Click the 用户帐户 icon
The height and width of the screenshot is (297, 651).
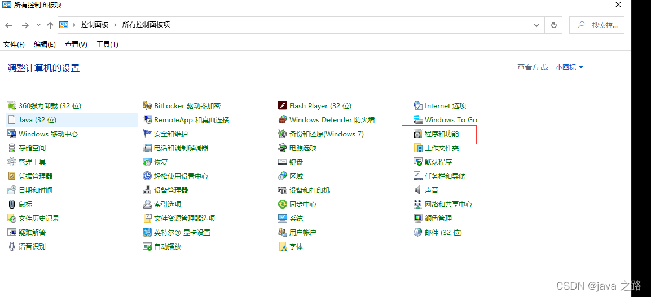283,233
